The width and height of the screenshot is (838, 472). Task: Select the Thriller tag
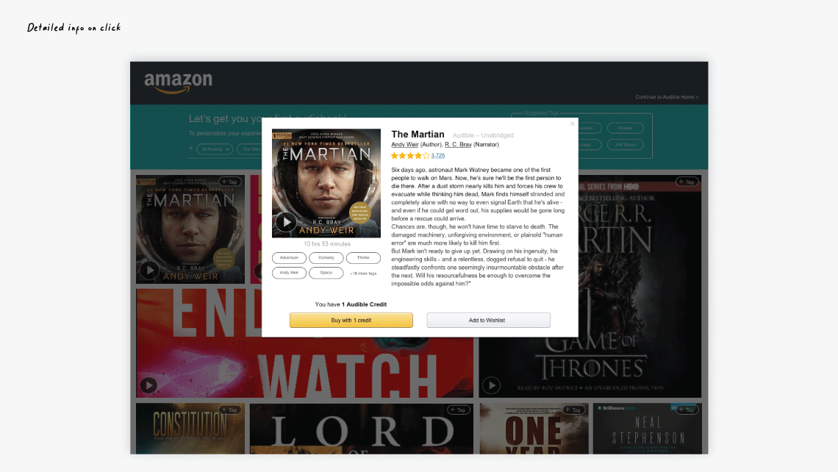[363, 257]
